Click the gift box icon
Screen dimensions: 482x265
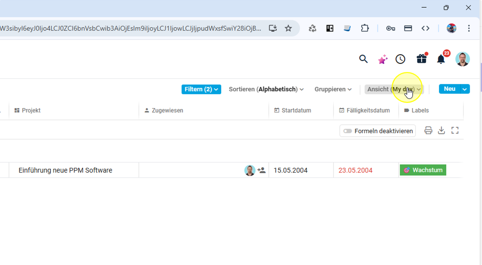421,59
